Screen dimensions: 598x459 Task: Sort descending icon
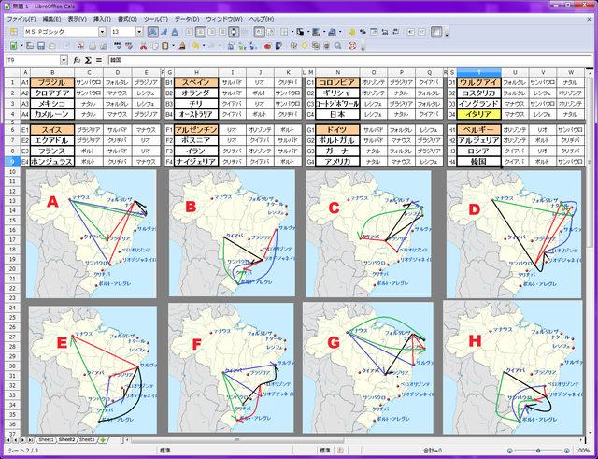point(253,46)
